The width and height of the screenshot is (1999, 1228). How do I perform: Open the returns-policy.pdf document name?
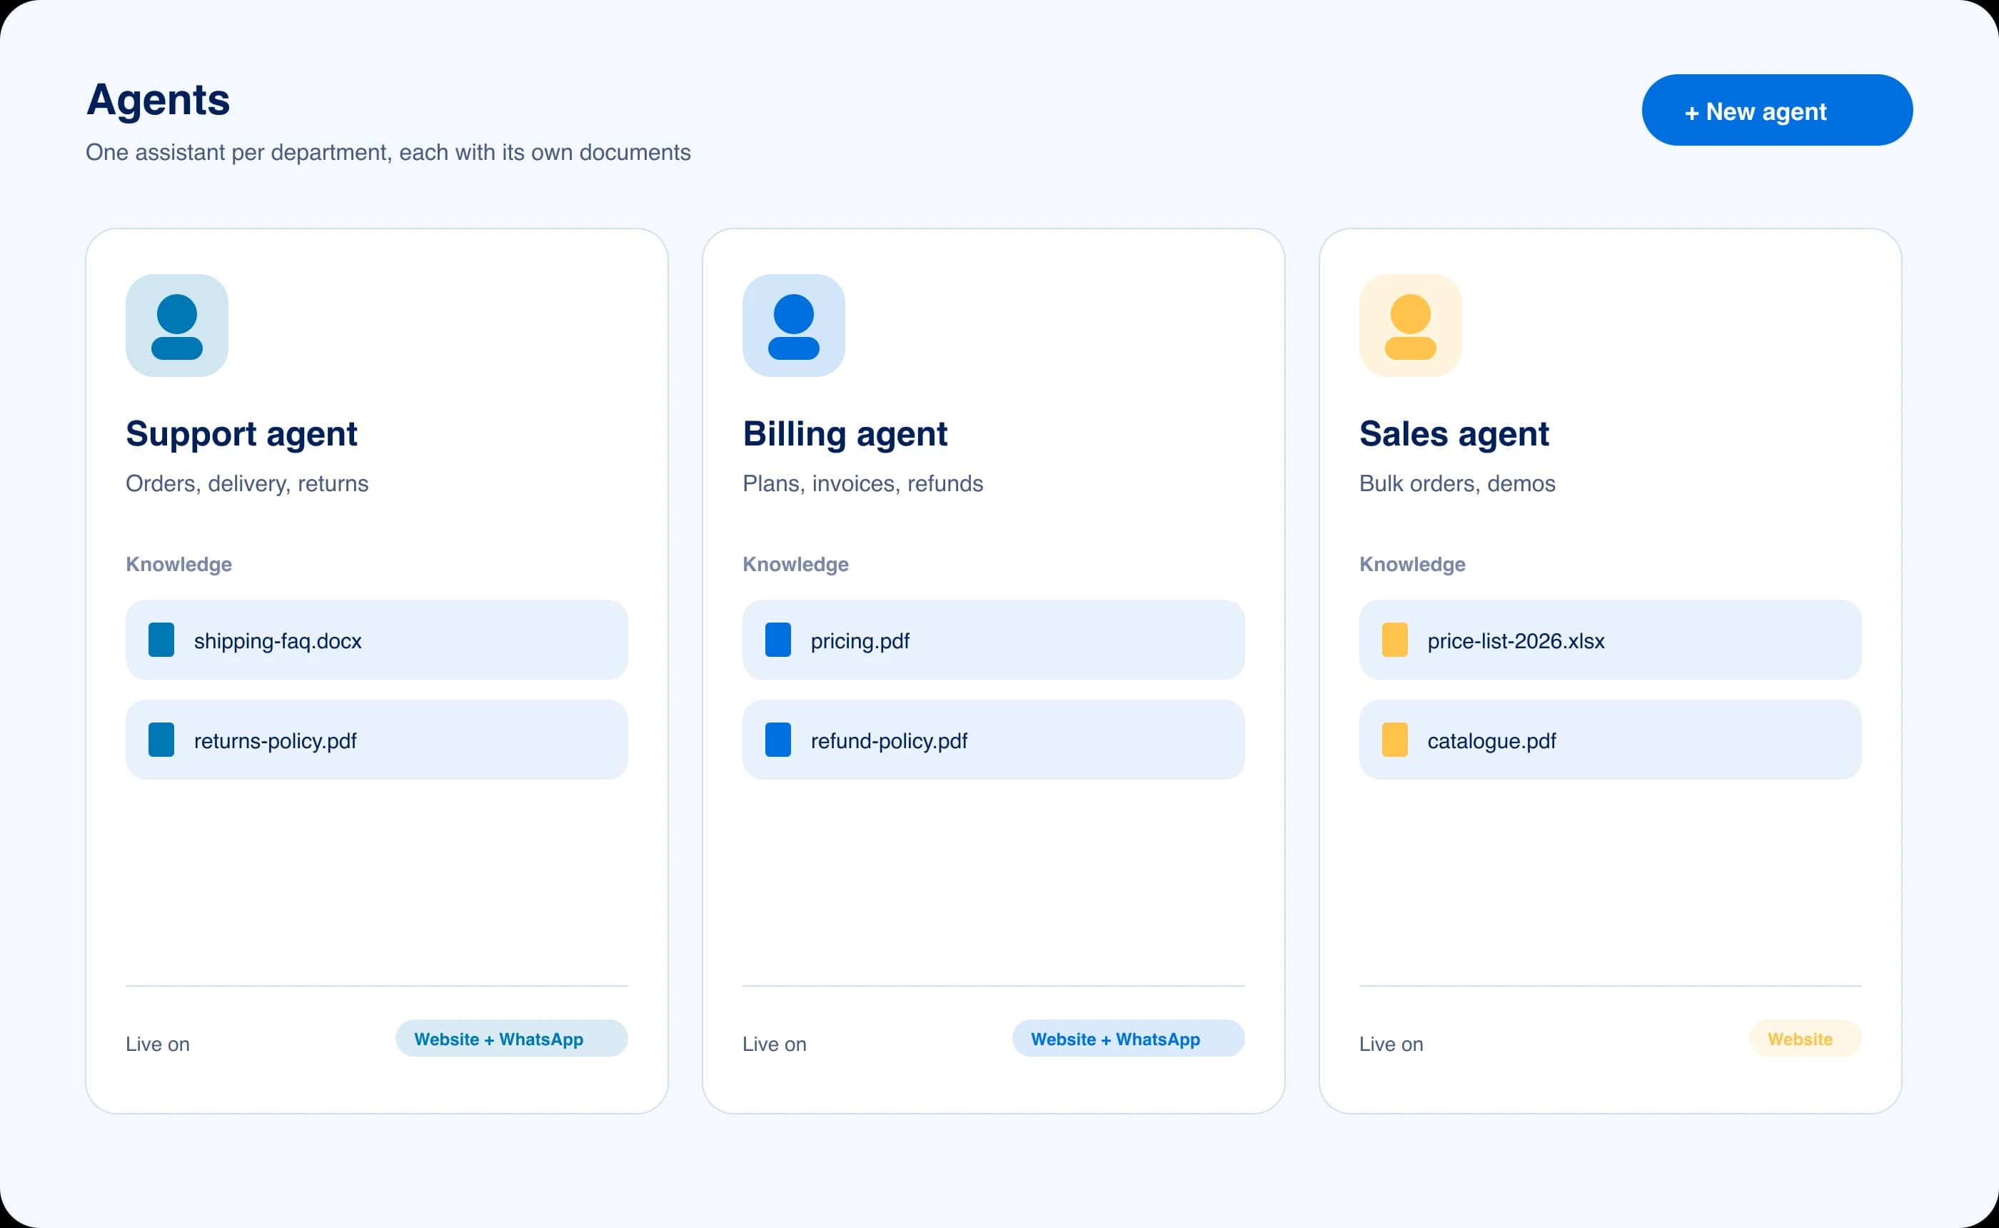click(x=276, y=740)
